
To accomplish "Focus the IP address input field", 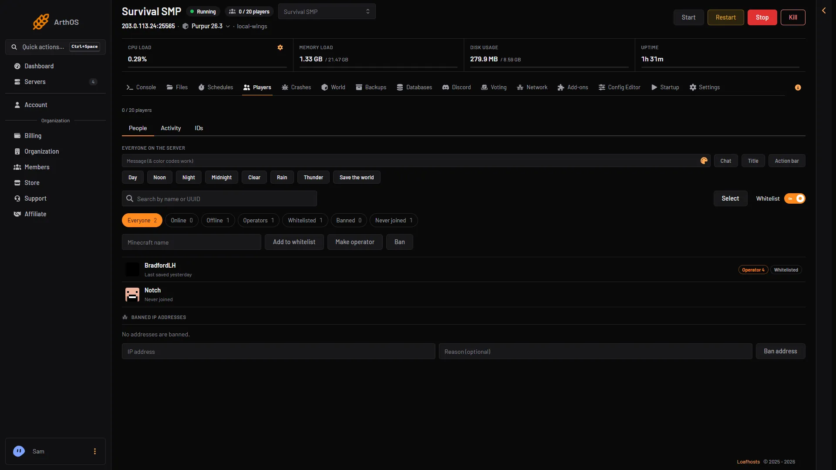I will (x=279, y=351).
